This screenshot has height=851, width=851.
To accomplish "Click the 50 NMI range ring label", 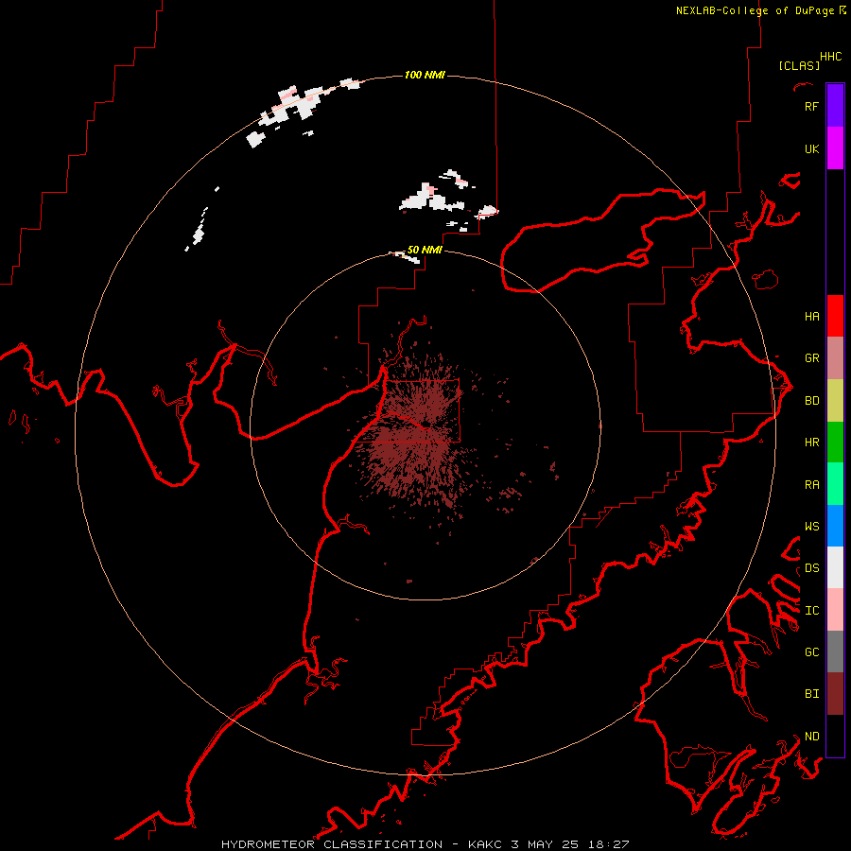I will click(425, 250).
